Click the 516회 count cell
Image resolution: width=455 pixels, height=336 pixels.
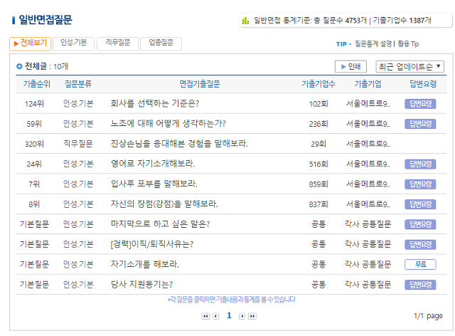pyautogui.click(x=318, y=164)
